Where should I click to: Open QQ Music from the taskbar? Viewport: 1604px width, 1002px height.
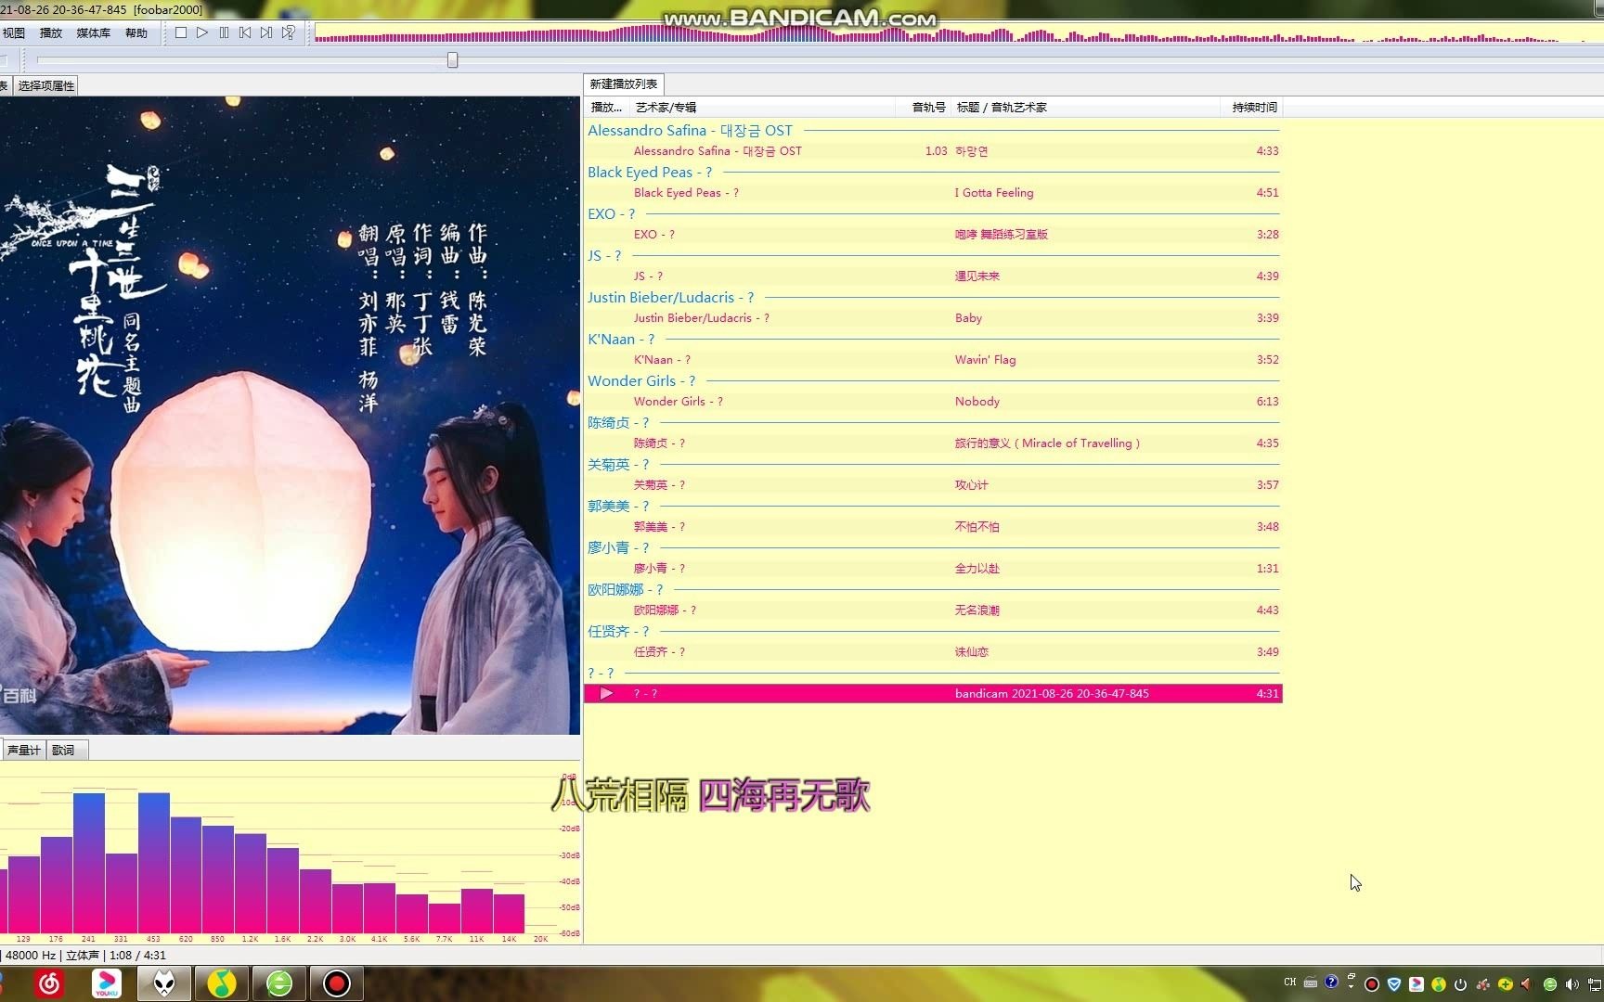[x=221, y=983]
